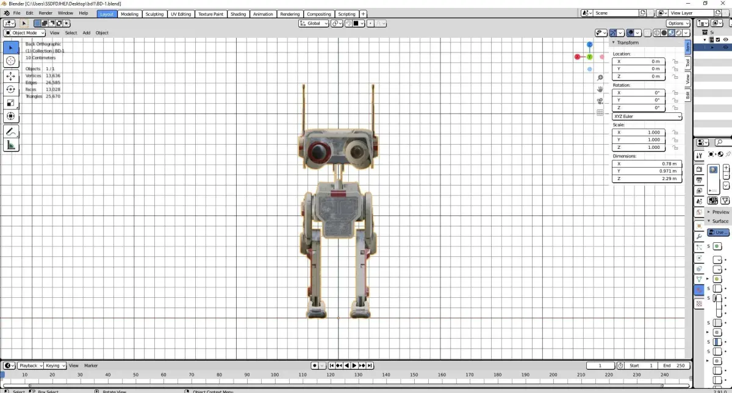This screenshot has height=393, width=732.
Task: Select the Move tool
Action: tap(11, 76)
